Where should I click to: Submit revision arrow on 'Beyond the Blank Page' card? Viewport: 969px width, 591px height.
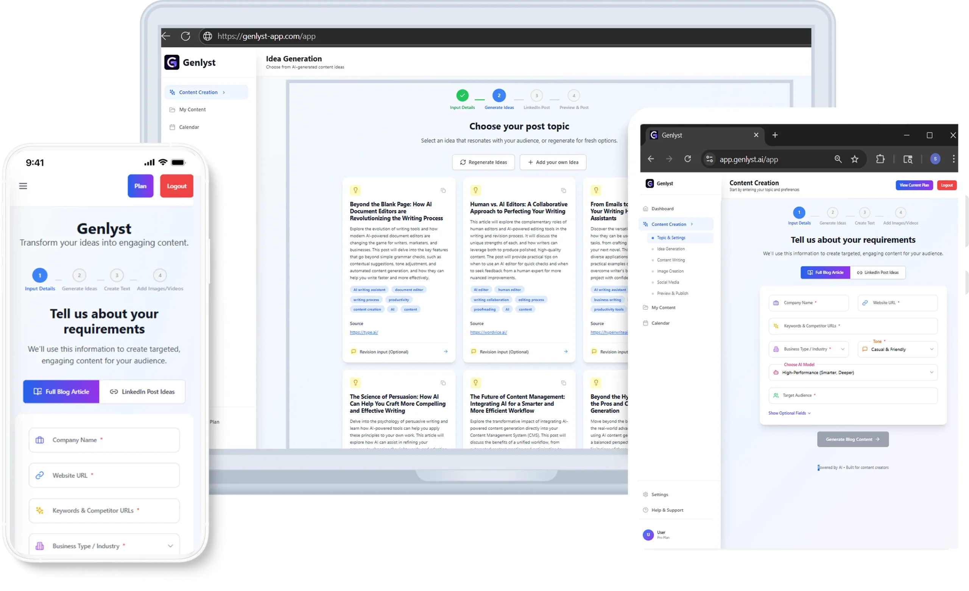coord(446,352)
